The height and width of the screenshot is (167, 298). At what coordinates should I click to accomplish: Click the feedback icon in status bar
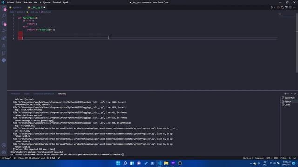[x=290, y=158]
